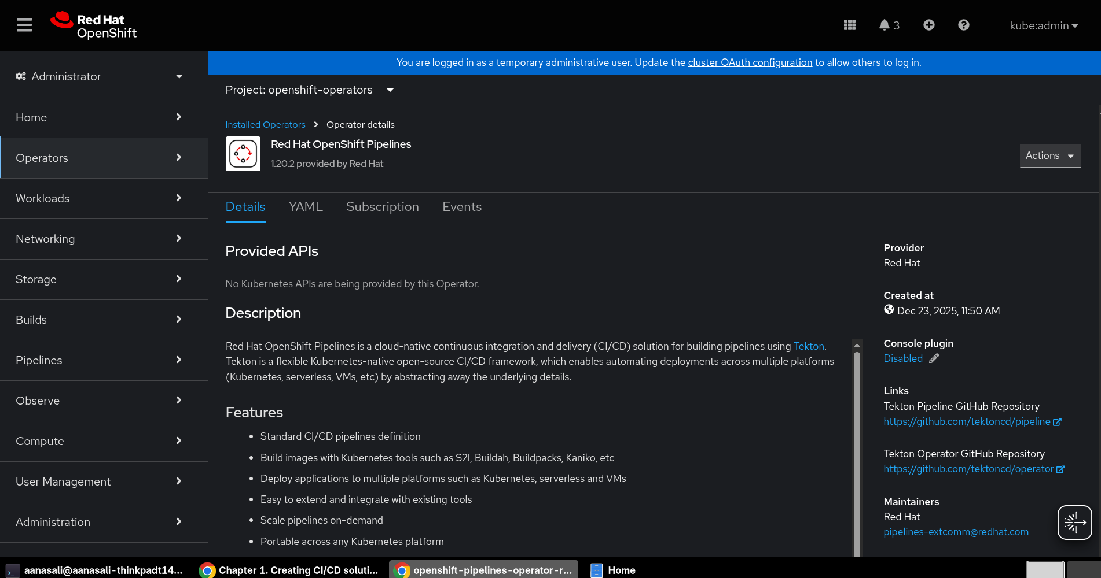Follow the Tekton link in description
The width and height of the screenshot is (1101, 578).
click(x=809, y=346)
